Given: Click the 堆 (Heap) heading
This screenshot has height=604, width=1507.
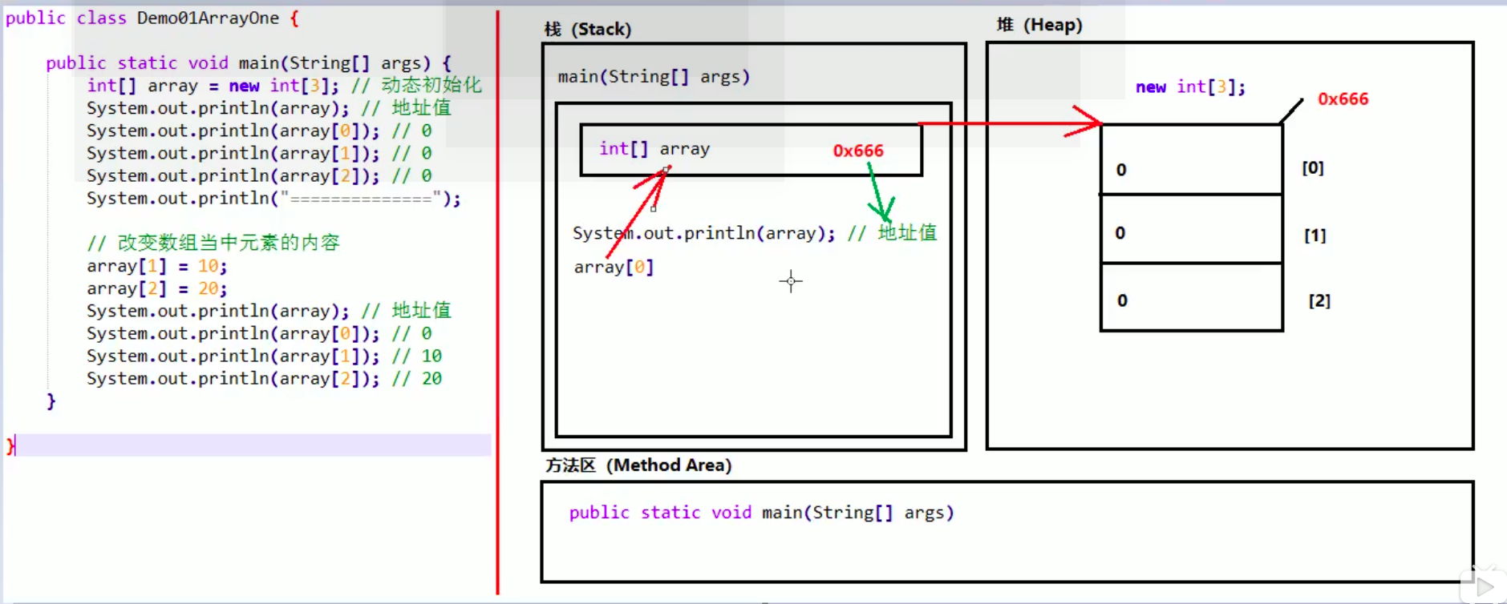Looking at the screenshot, I should (1039, 25).
